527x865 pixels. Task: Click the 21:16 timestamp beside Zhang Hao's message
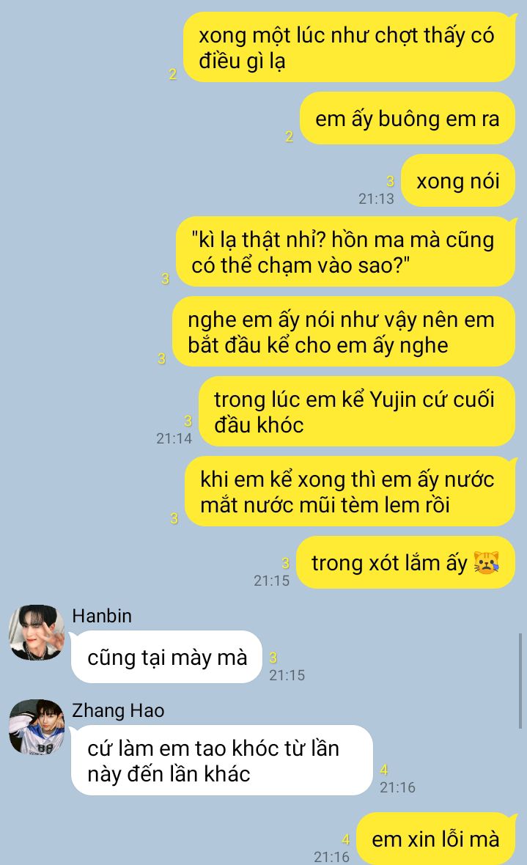click(397, 787)
